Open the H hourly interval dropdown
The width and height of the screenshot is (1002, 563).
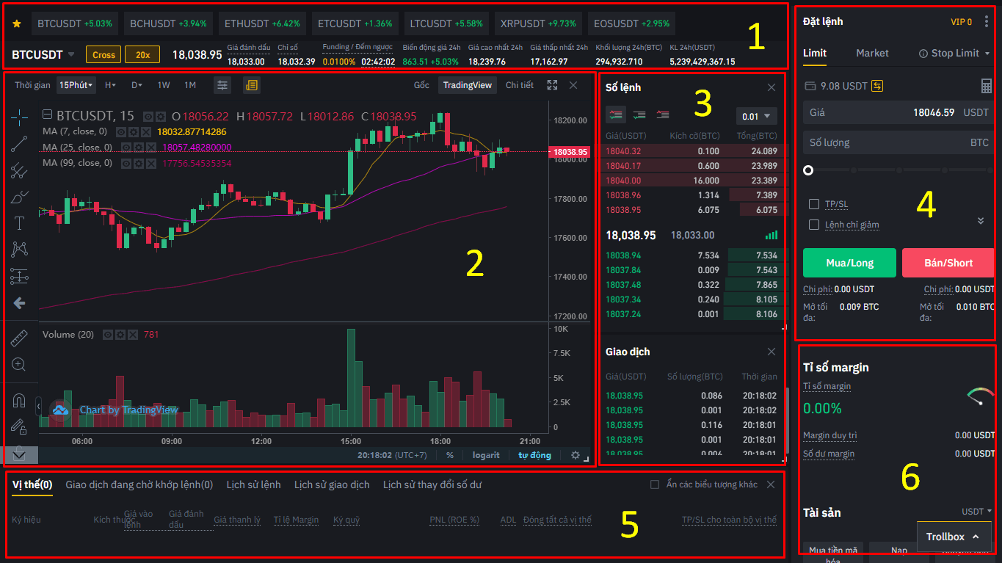tap(110, 85)
